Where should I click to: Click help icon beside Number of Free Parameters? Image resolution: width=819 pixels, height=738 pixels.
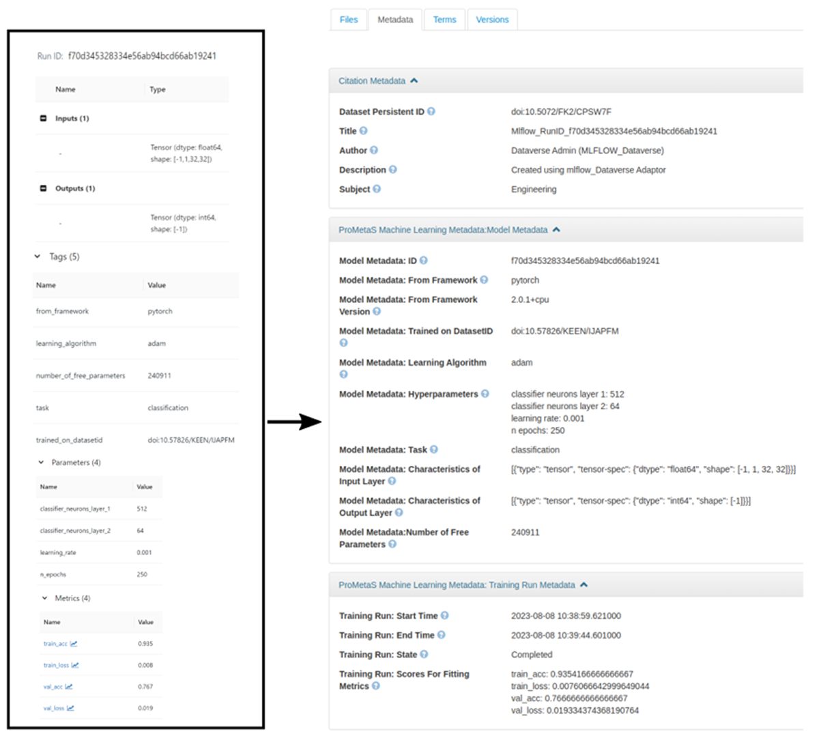392,544
